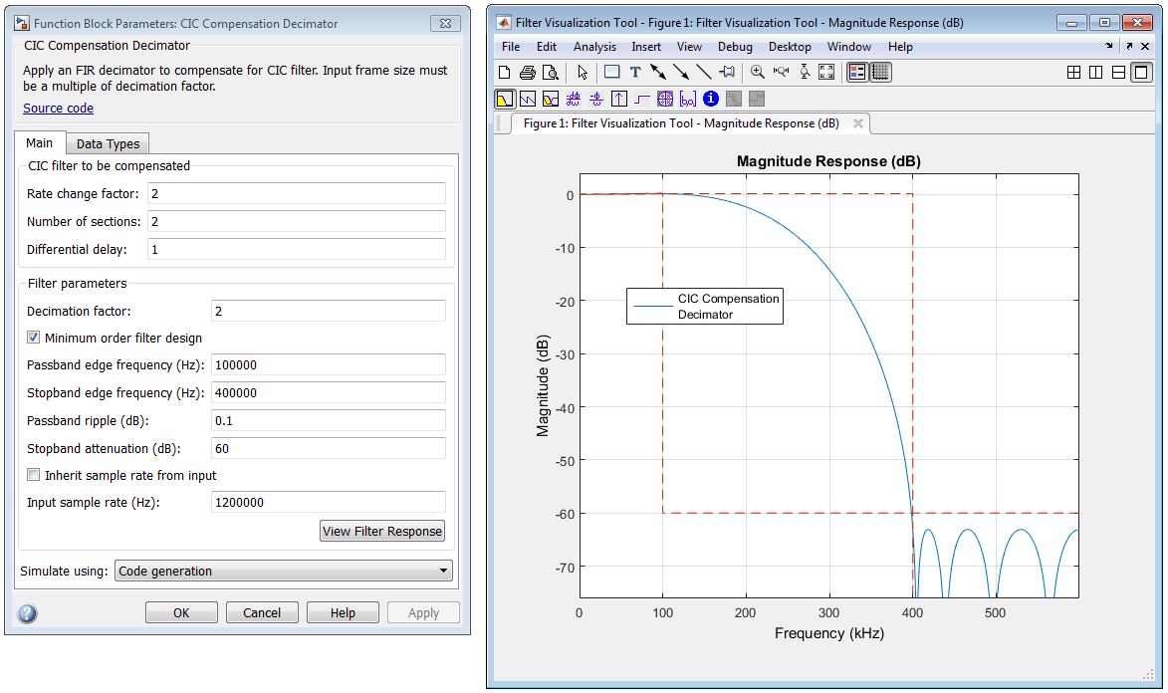Show Magnitude and Phase Responses analysis
This screenshot has width=1168, height=693.
551,99
